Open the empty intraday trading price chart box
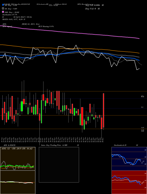The height and width of the screenshot is (194, 147). [x=59, y=165]
